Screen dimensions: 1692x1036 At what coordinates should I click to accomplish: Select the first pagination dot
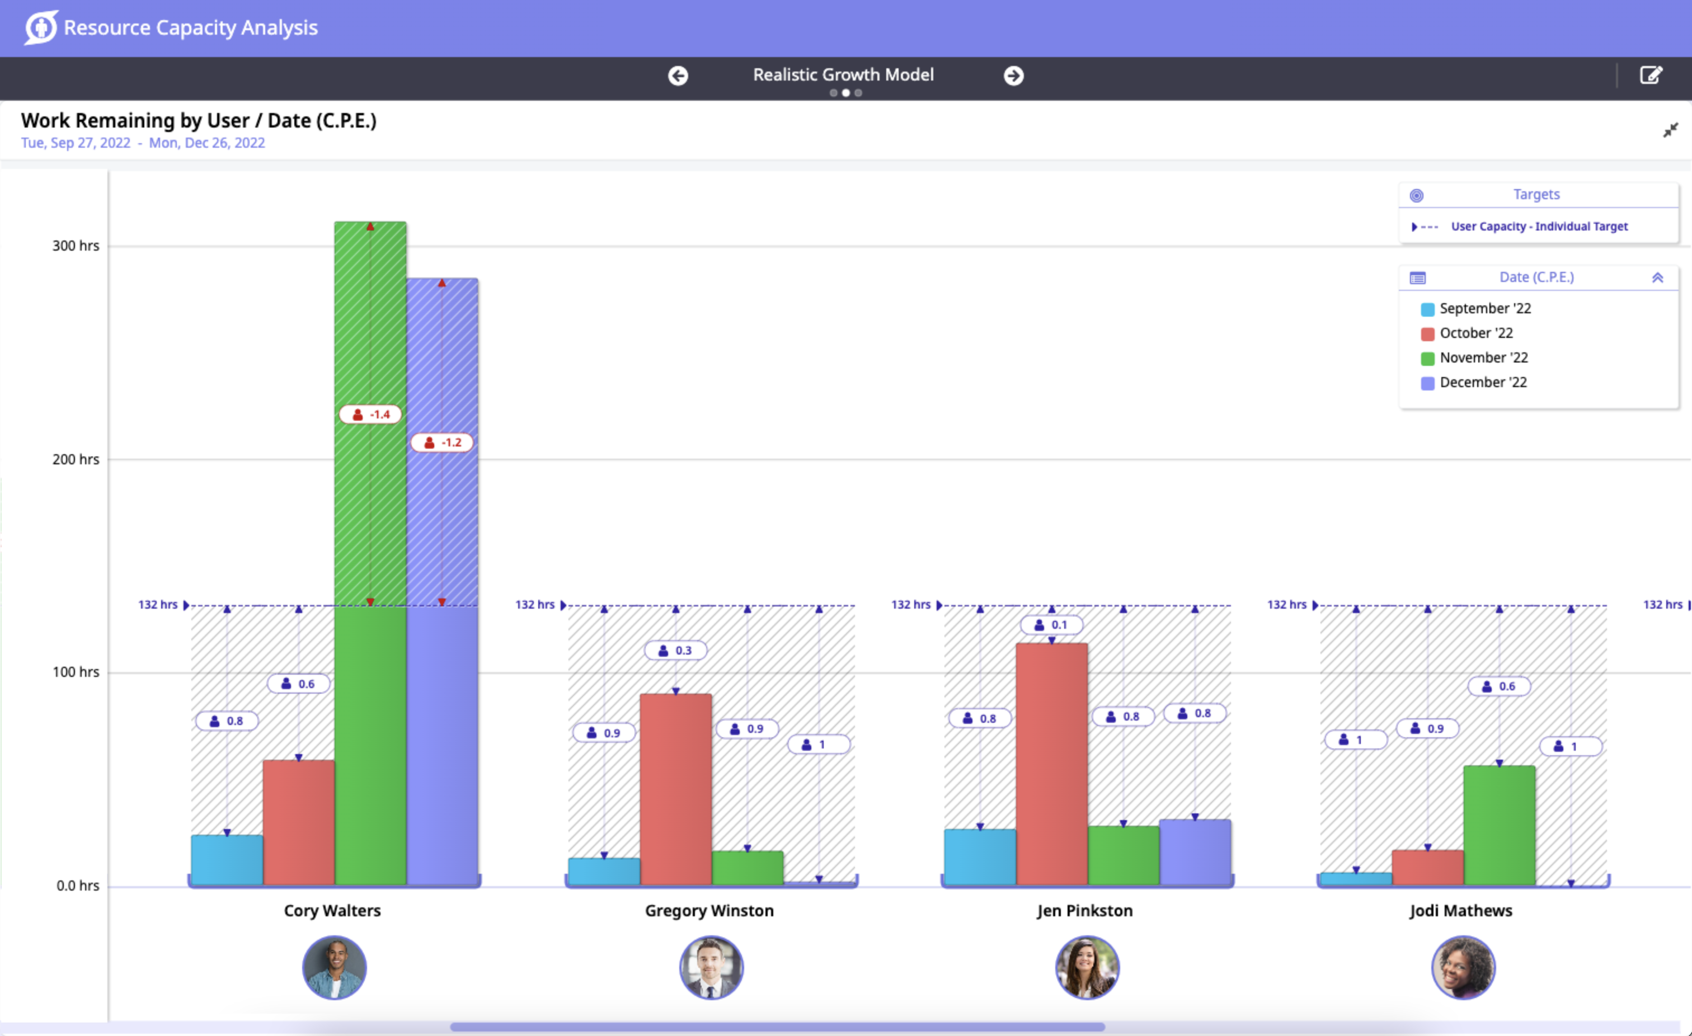(x=834, y=93)
